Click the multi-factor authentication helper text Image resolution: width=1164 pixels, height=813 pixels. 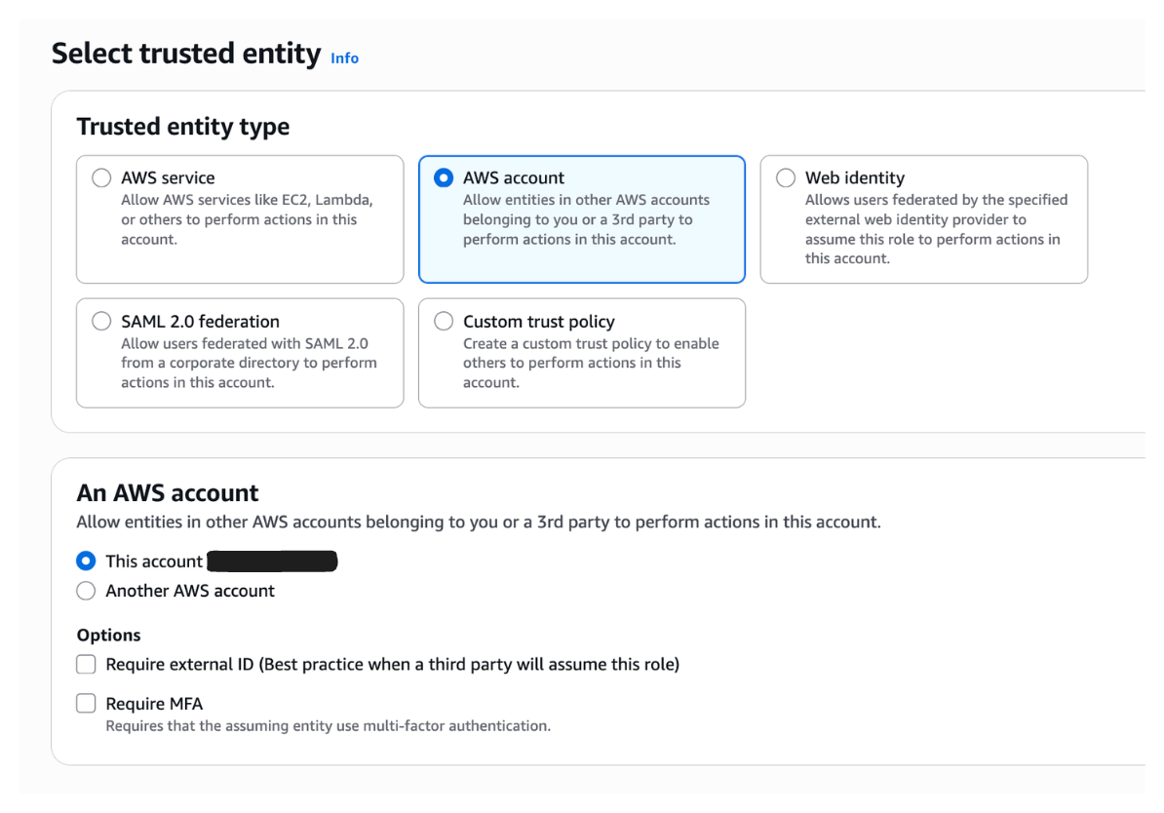329,726
